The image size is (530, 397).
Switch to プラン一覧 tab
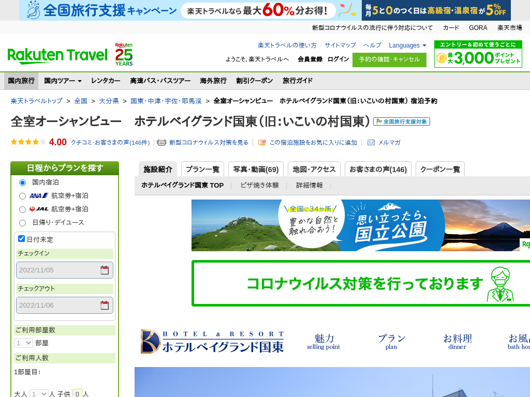tap(202, 169)
